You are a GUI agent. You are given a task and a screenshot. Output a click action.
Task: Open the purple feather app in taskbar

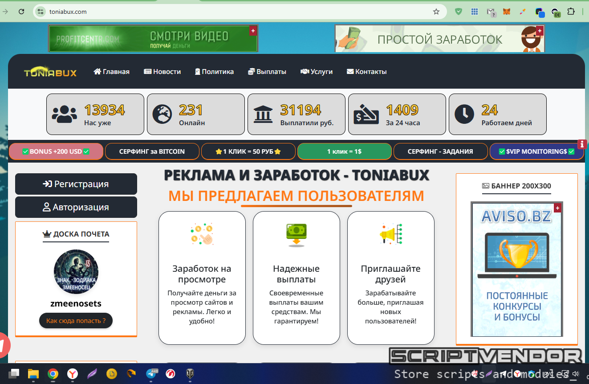pos(92,374)
